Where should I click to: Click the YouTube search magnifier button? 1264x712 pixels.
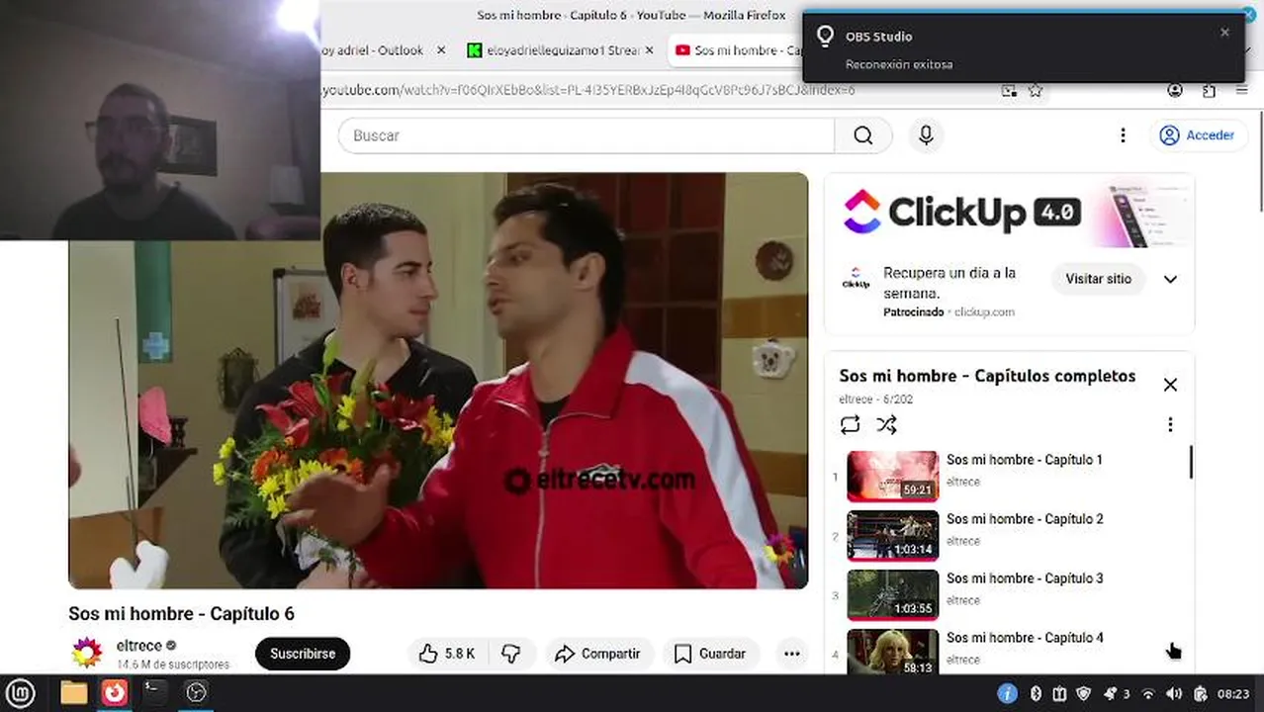(x=863, y=135)
